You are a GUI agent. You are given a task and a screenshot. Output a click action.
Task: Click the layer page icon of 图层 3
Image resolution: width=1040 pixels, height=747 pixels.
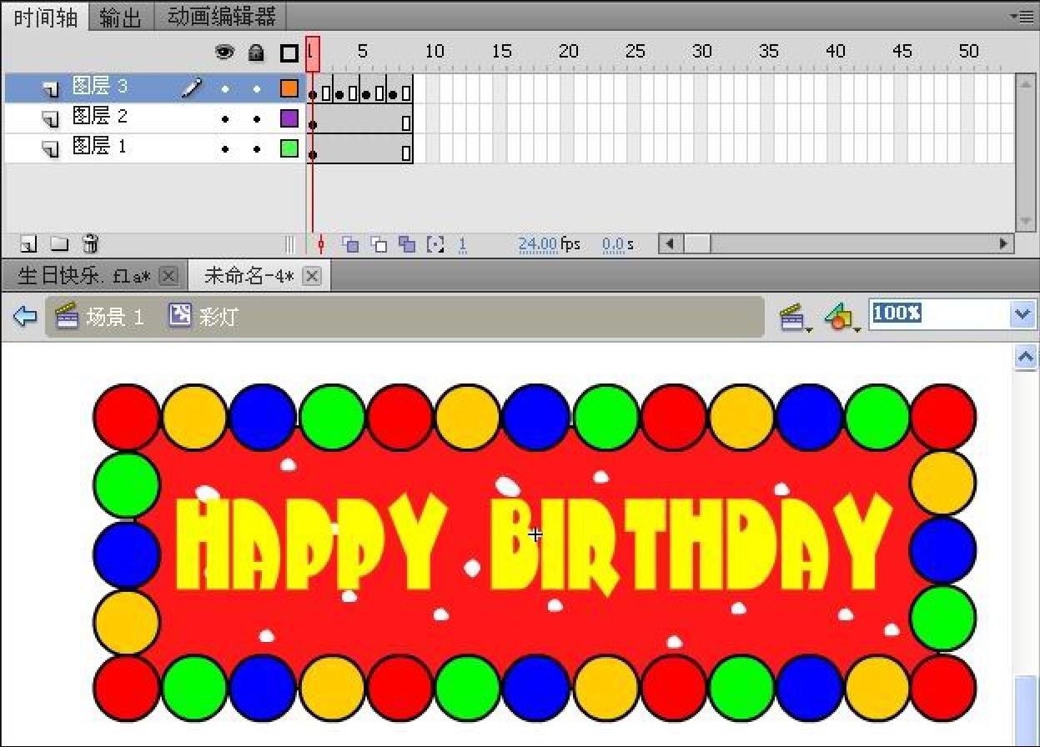pyautogui.click(x=52, y=89)
